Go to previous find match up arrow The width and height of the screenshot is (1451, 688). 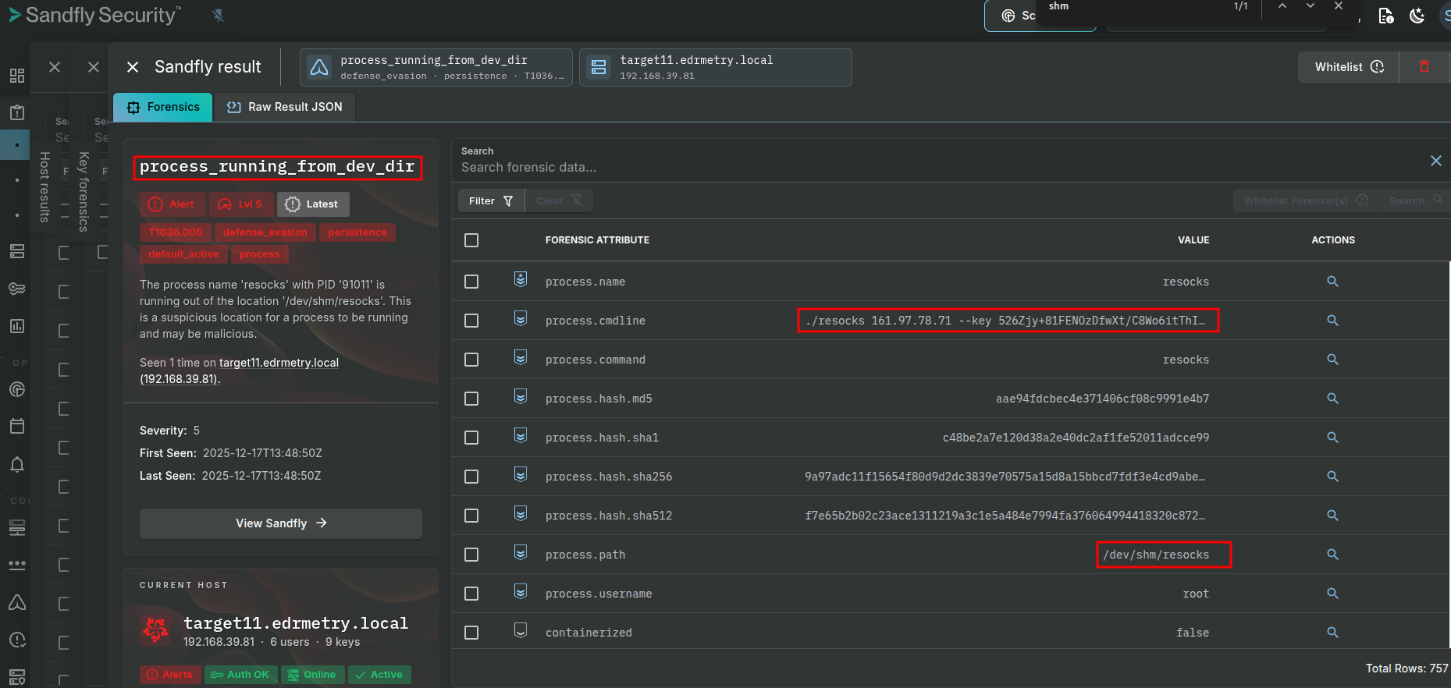coord(1282,6)
